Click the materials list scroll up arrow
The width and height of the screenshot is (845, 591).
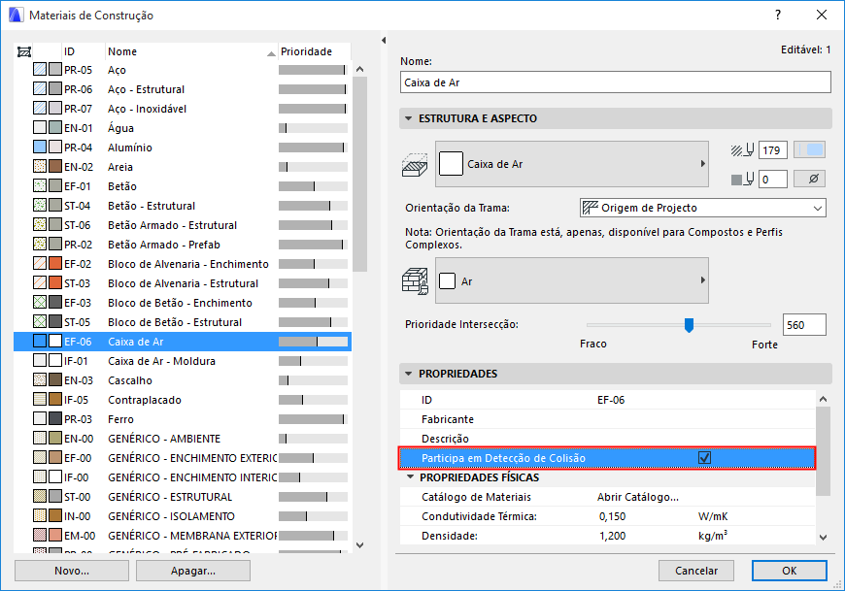[360, 70]
